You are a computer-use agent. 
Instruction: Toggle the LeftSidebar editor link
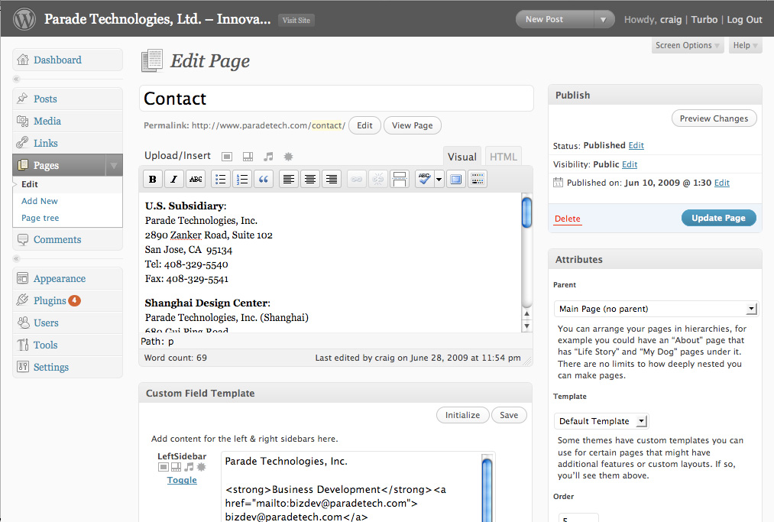182,480
